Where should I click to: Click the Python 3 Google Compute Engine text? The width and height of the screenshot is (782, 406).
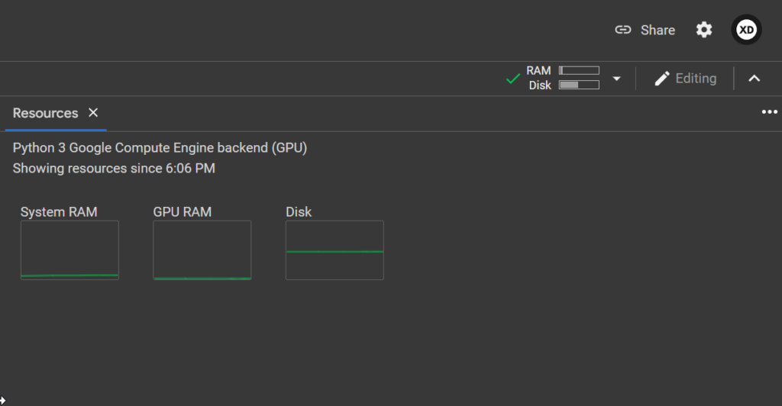(x=160, y=148)
